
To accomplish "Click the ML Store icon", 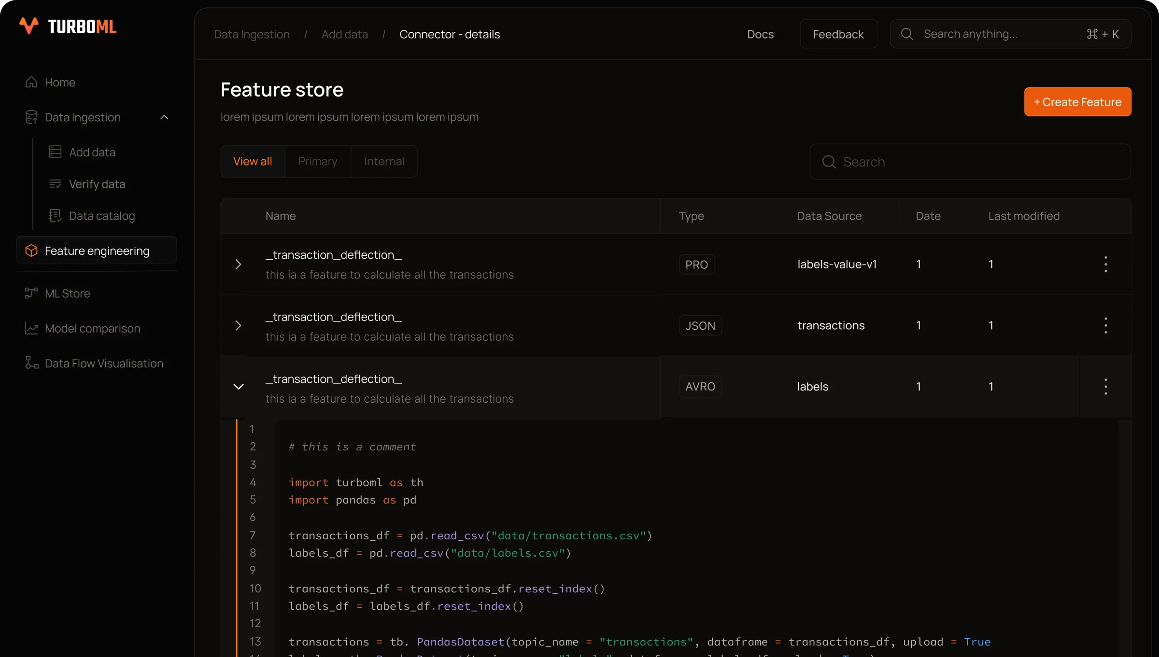I will (31, 293).
